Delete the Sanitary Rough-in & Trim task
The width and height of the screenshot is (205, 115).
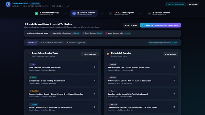[95, 107]
